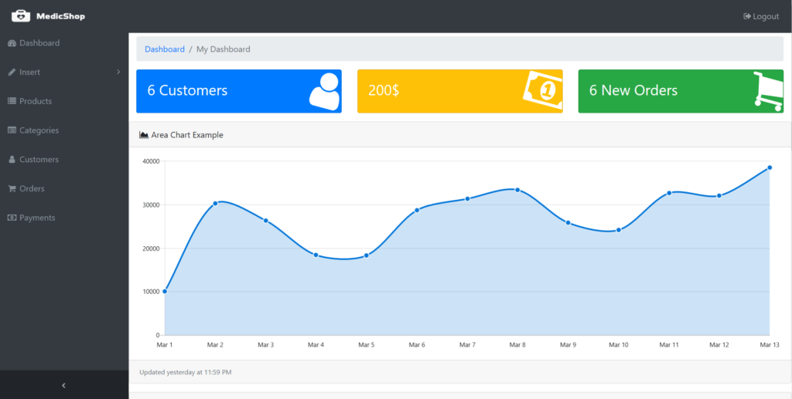Click the user silhouette icon on Customers card

tap(325, 90)
